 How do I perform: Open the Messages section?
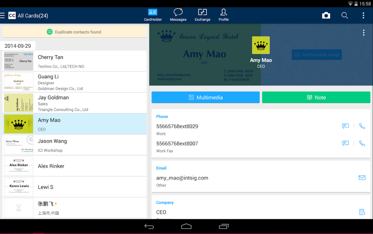(178, 15)
